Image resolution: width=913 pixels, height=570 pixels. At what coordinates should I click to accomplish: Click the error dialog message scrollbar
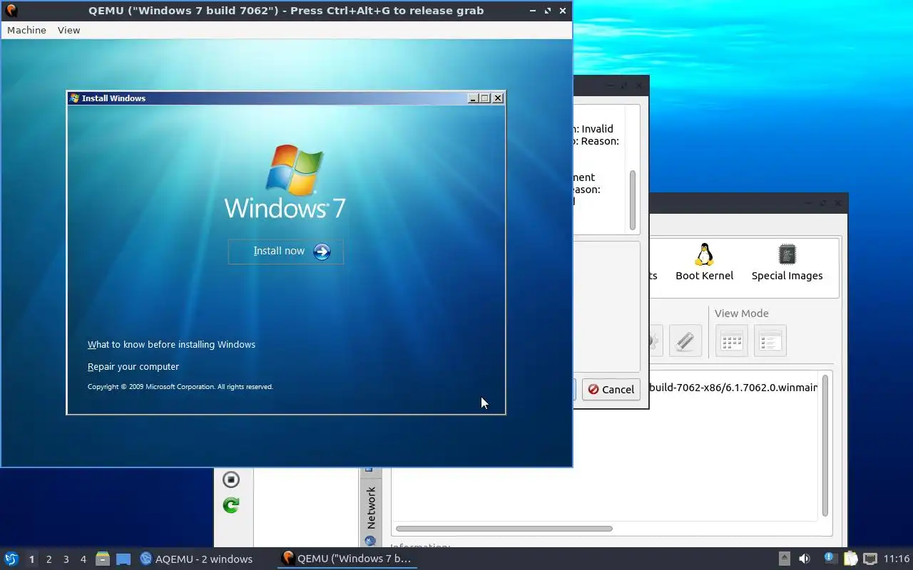(633, 200)
